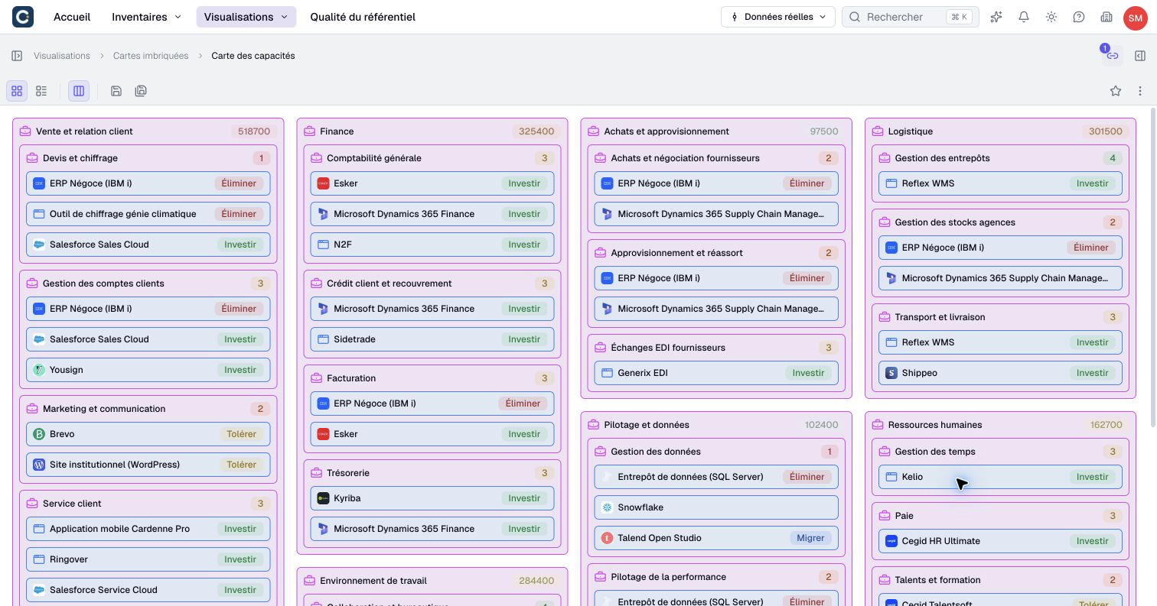Image resolution: width=1157 pixels, height=606 pixels.
Task: Click the Shippeo app logo icon
Action: (891, 373)
